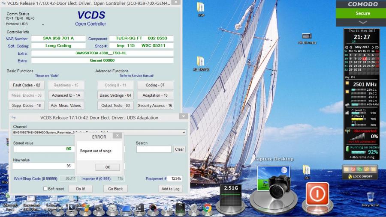Close the UDS Adaptation window
Viewport: 386px width, 217px height.
click(184, 116)
